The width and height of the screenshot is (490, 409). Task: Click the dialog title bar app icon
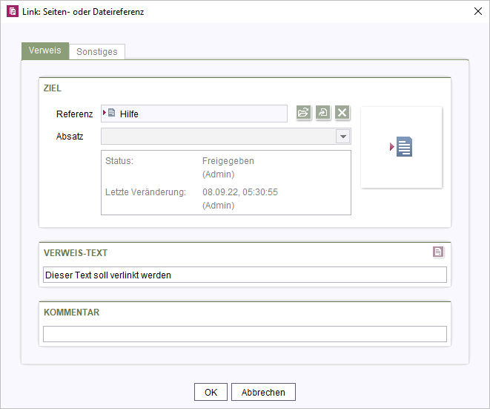(x=13, y=12)
